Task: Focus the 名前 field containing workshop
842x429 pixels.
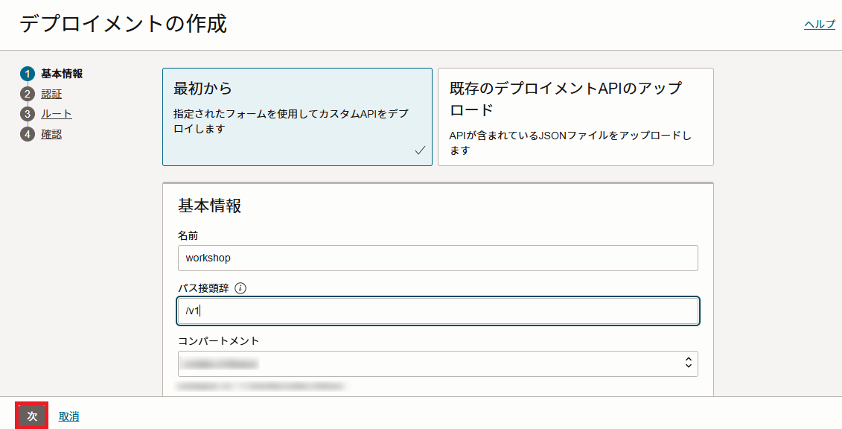Action: (437, 258)
